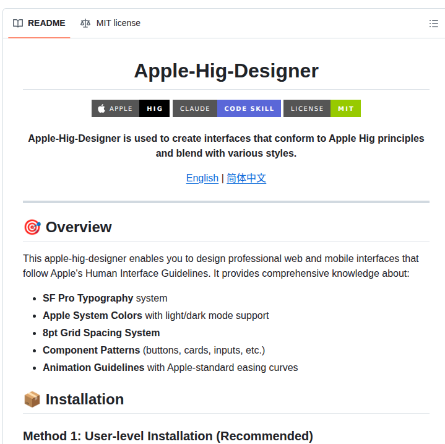Screen dimensions: 445x444
Task: Select the 'SF Pro Typography' list item
Action: pos(105,298)
